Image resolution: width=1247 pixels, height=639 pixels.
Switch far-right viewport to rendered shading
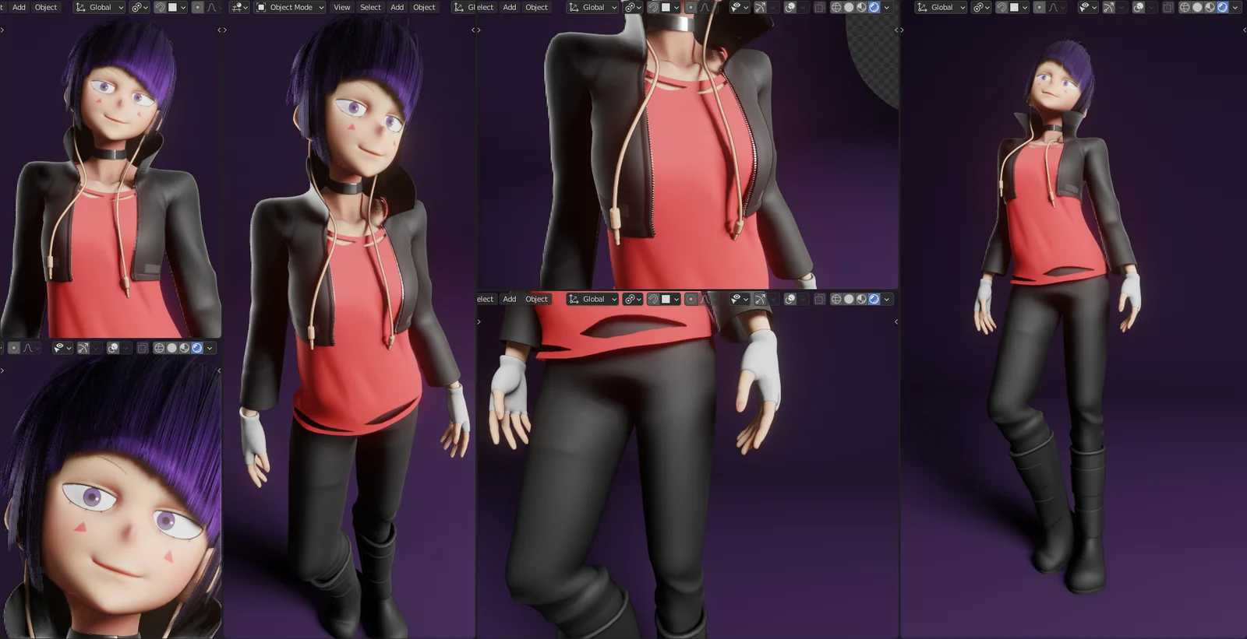(1222, 7)
